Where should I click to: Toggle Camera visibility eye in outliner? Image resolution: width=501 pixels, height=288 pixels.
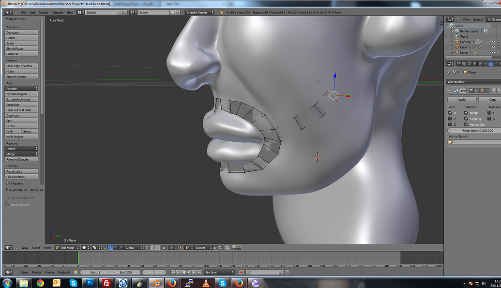coord(493,42)
